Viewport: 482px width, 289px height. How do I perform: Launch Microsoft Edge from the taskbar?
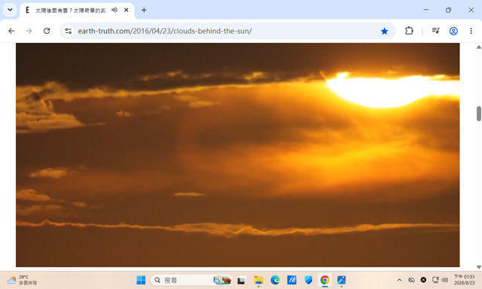275,280
